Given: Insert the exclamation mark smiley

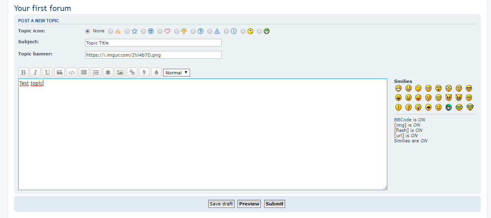Looking at the screenshot, I should tap(398, 107).
